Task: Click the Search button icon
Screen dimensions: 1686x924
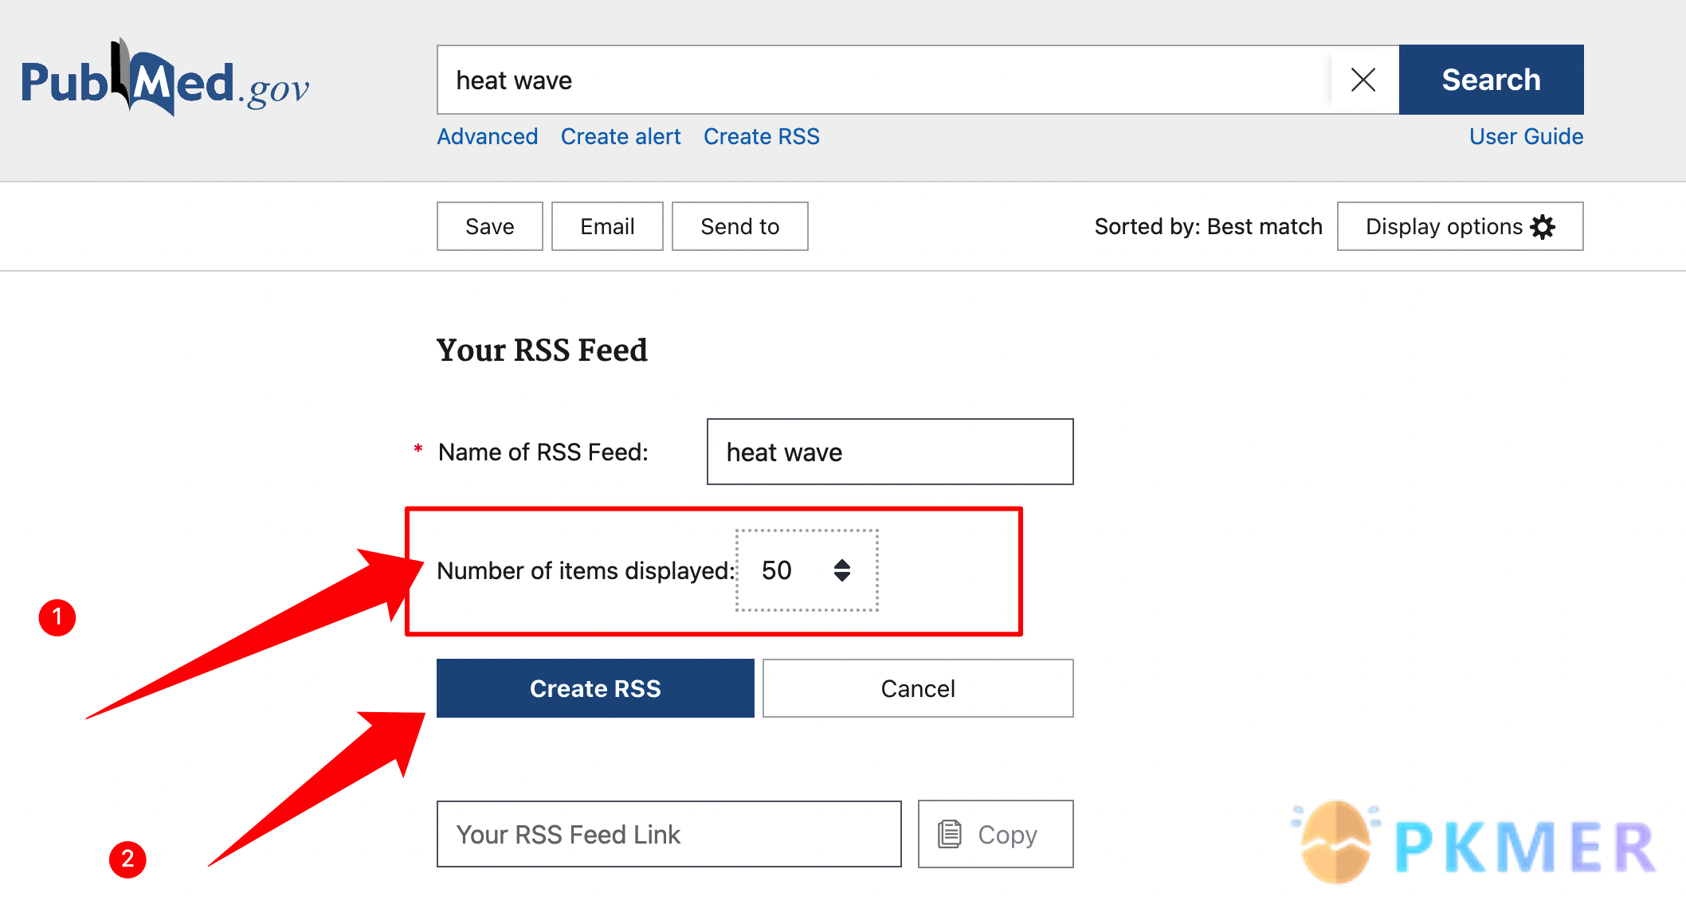Action: (1492, 79)
